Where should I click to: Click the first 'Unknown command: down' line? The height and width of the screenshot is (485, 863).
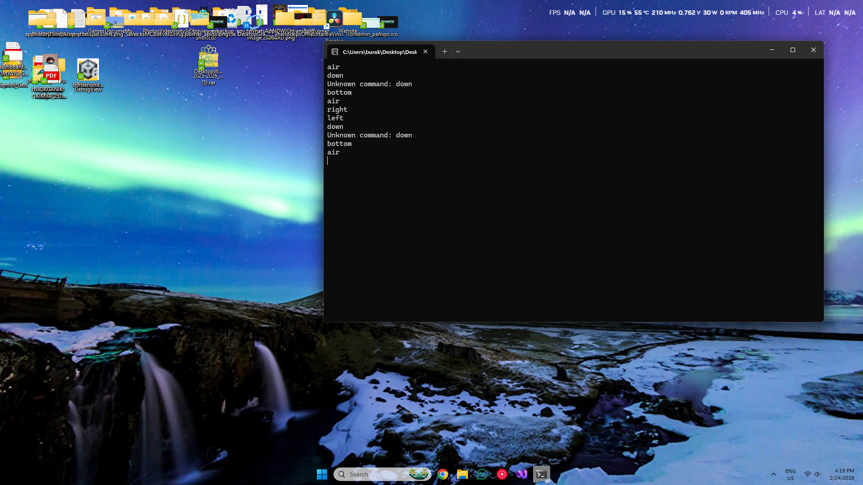pos(369,84)
